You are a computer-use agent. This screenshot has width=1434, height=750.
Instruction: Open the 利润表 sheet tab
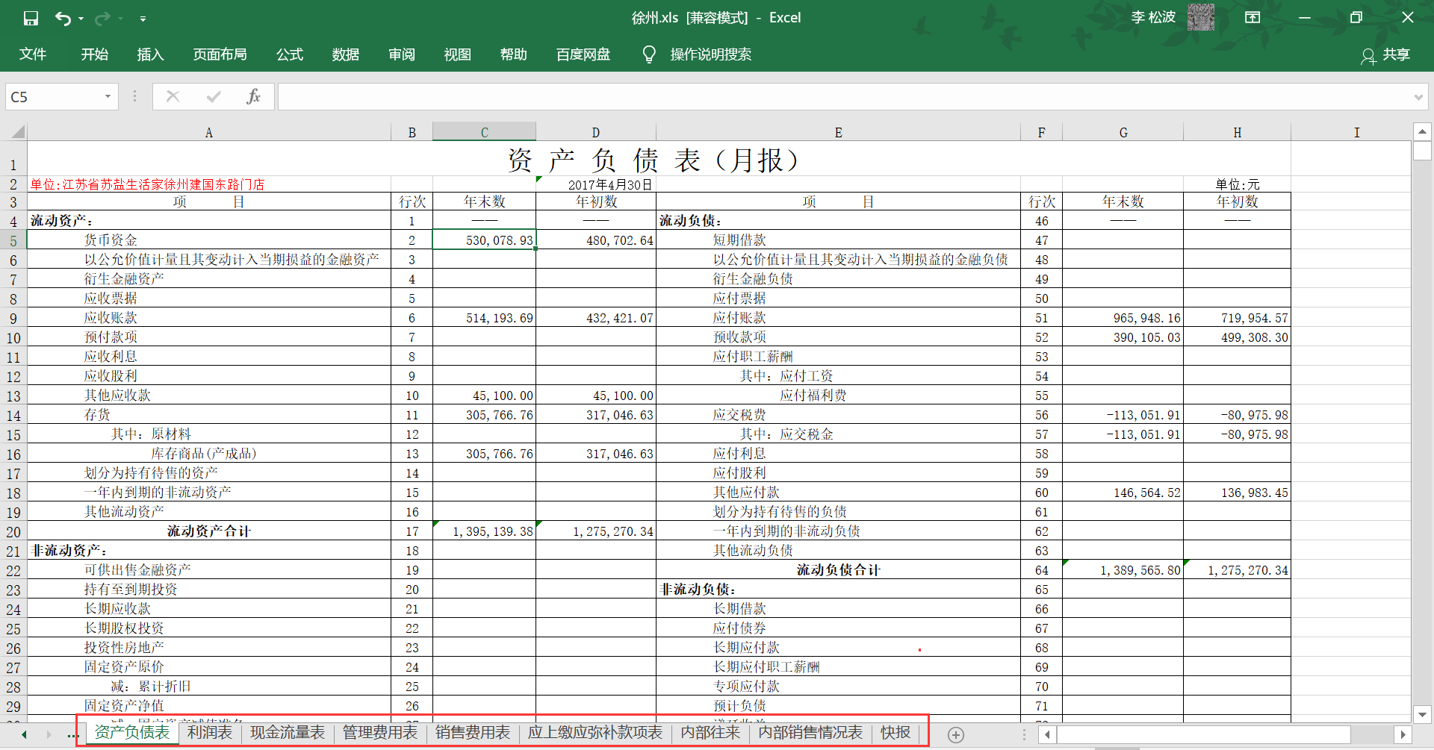pyautogui.click(x=210, y=733)
